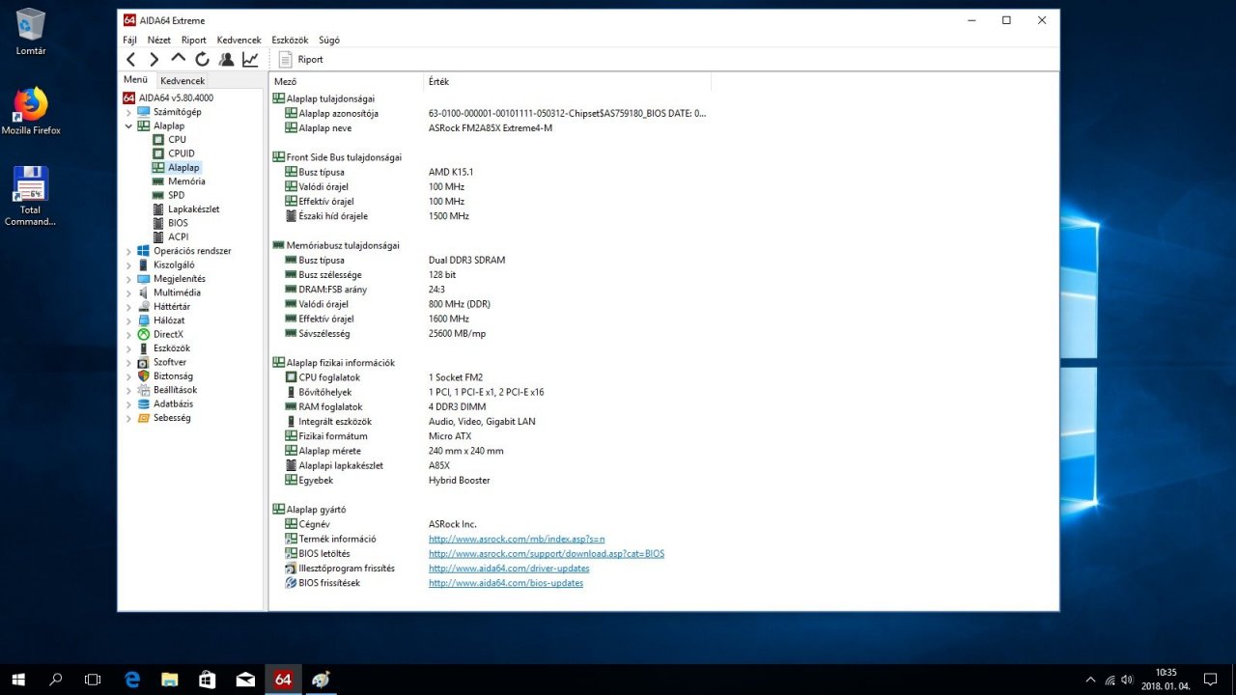Image resolution: width=1236 pixels, height=695 pixels.
Task: Open the Nézet menu
Action: (x=159, y=41)
